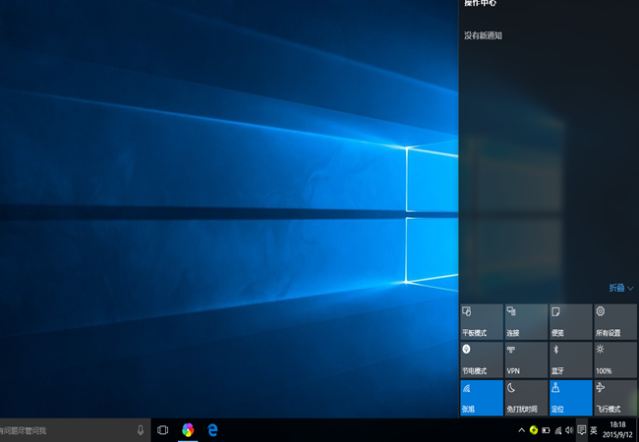Open the Wi-Fi network tray icon
This screenshot has height=442, width=639.
point(558,430)
